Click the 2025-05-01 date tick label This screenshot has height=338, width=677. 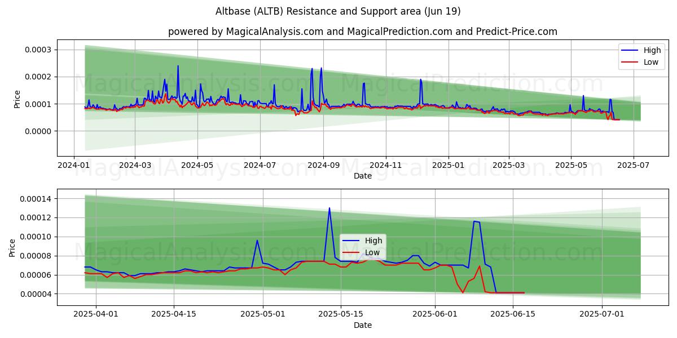[263, 314]
